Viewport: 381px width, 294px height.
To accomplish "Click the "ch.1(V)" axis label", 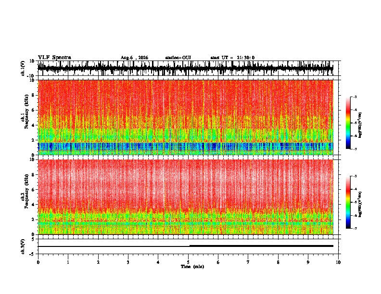I will (23, 68).
